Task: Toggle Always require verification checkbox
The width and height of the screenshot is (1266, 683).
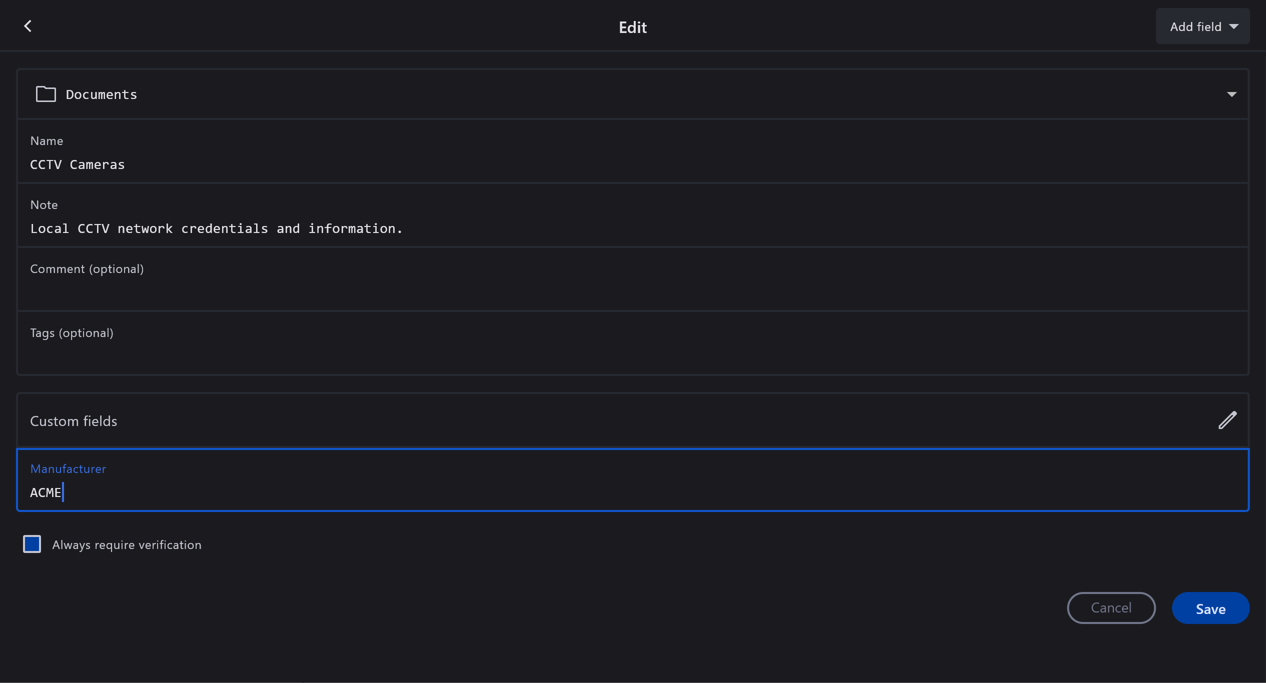Action: [32, 544]
